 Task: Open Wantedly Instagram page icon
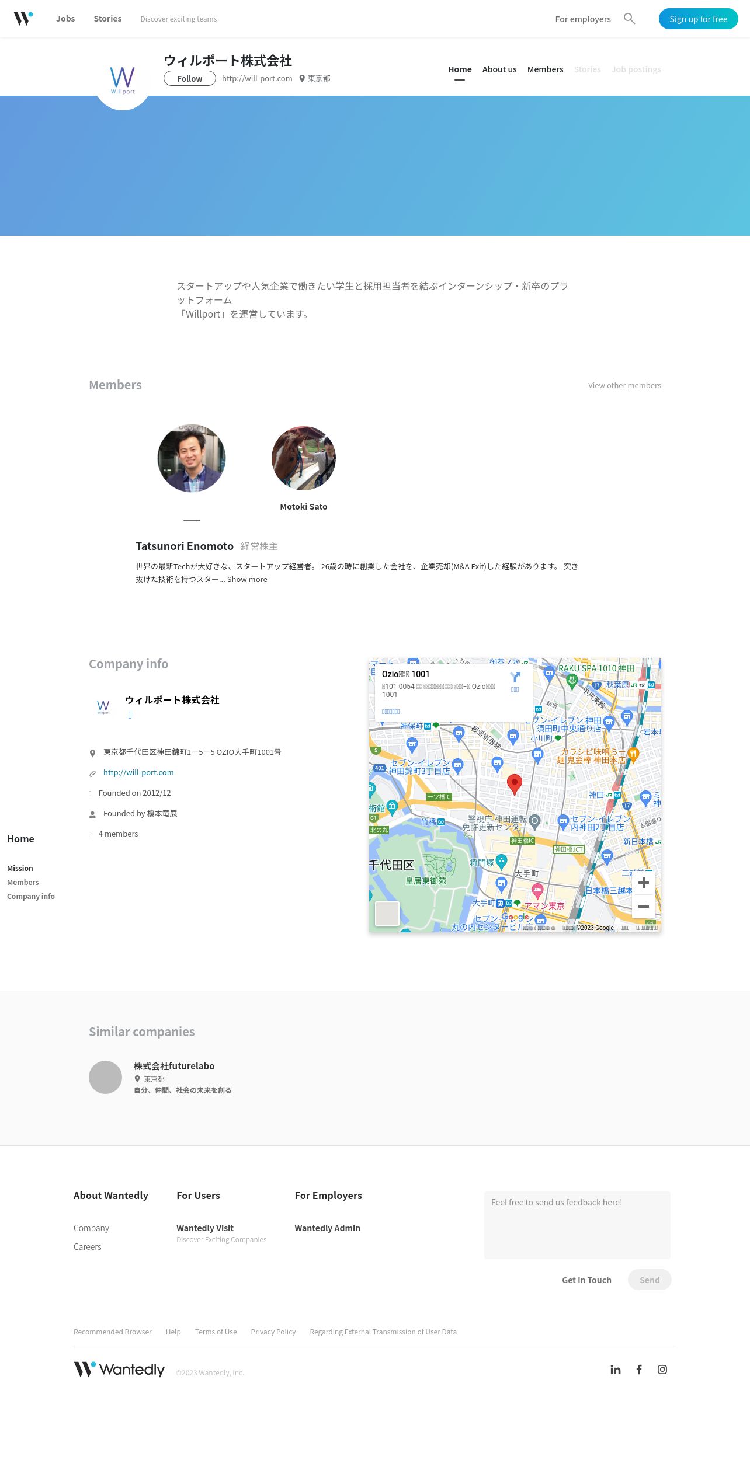click(662, 1370)
